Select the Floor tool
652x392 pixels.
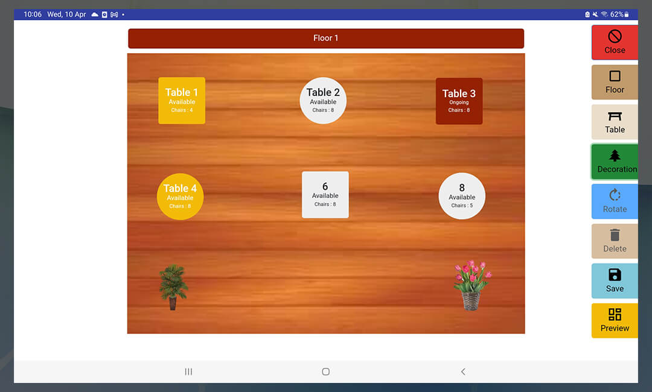click(615, 82)
